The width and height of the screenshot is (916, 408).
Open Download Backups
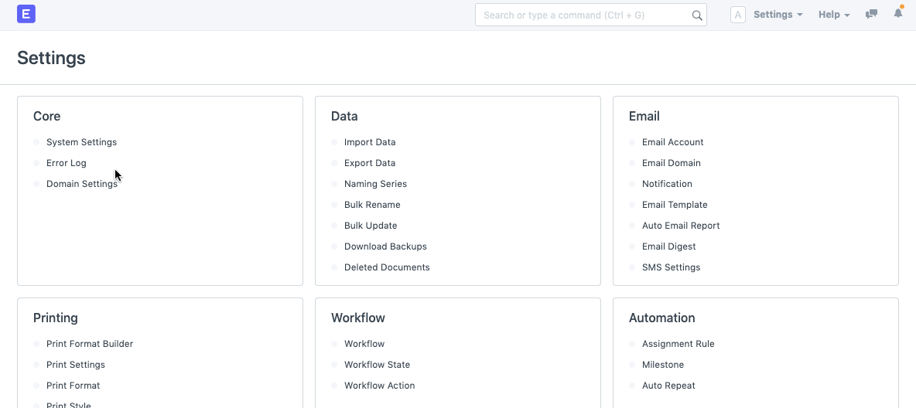385,246
